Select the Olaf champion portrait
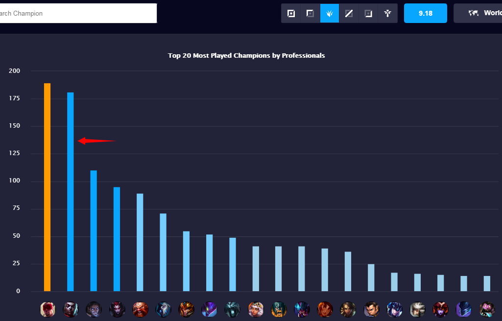The width and height of the screenshot is (502, 321). pyautogui.click(x=279, y=309)
